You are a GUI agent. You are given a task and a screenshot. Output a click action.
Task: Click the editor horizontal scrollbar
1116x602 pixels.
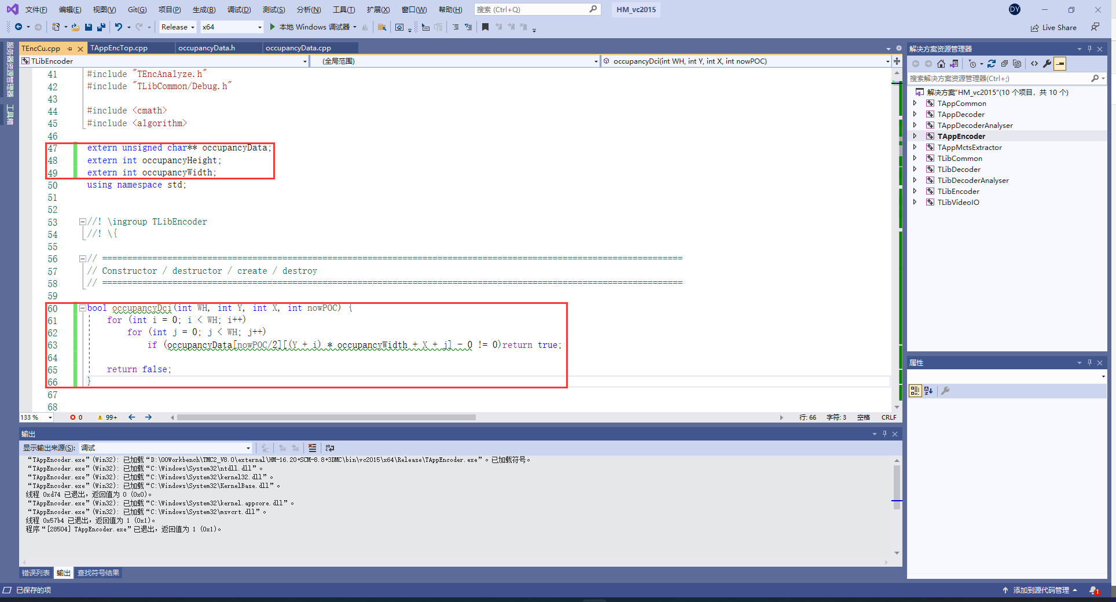pyautogui.click(x=326, y=417)
